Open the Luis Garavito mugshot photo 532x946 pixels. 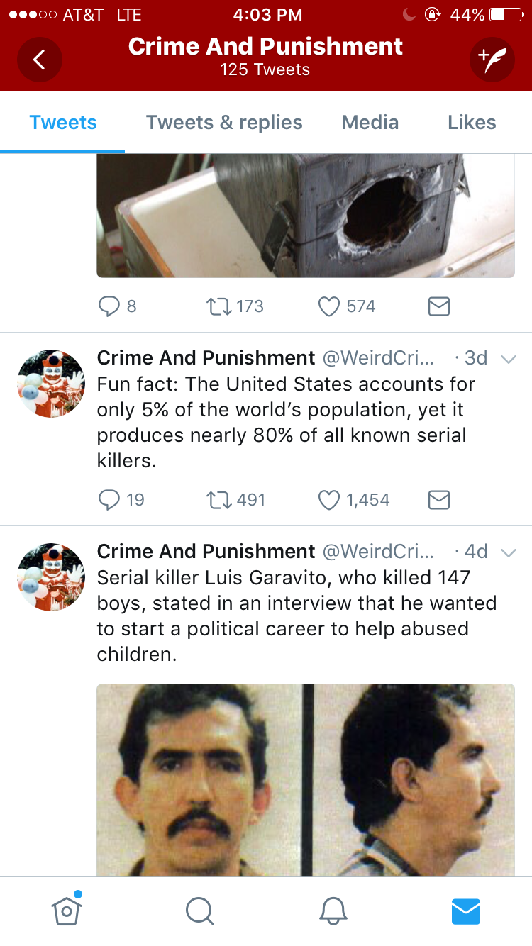point(305,779)
